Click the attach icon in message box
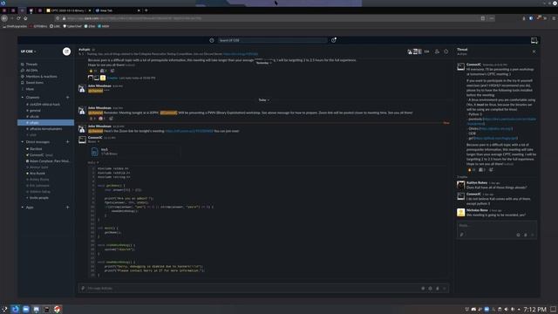This screenshot has height=314, width=558. click(83, 288)
